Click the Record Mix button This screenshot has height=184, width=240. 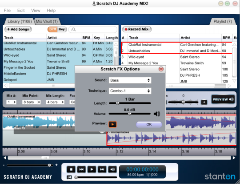(137, 29)
